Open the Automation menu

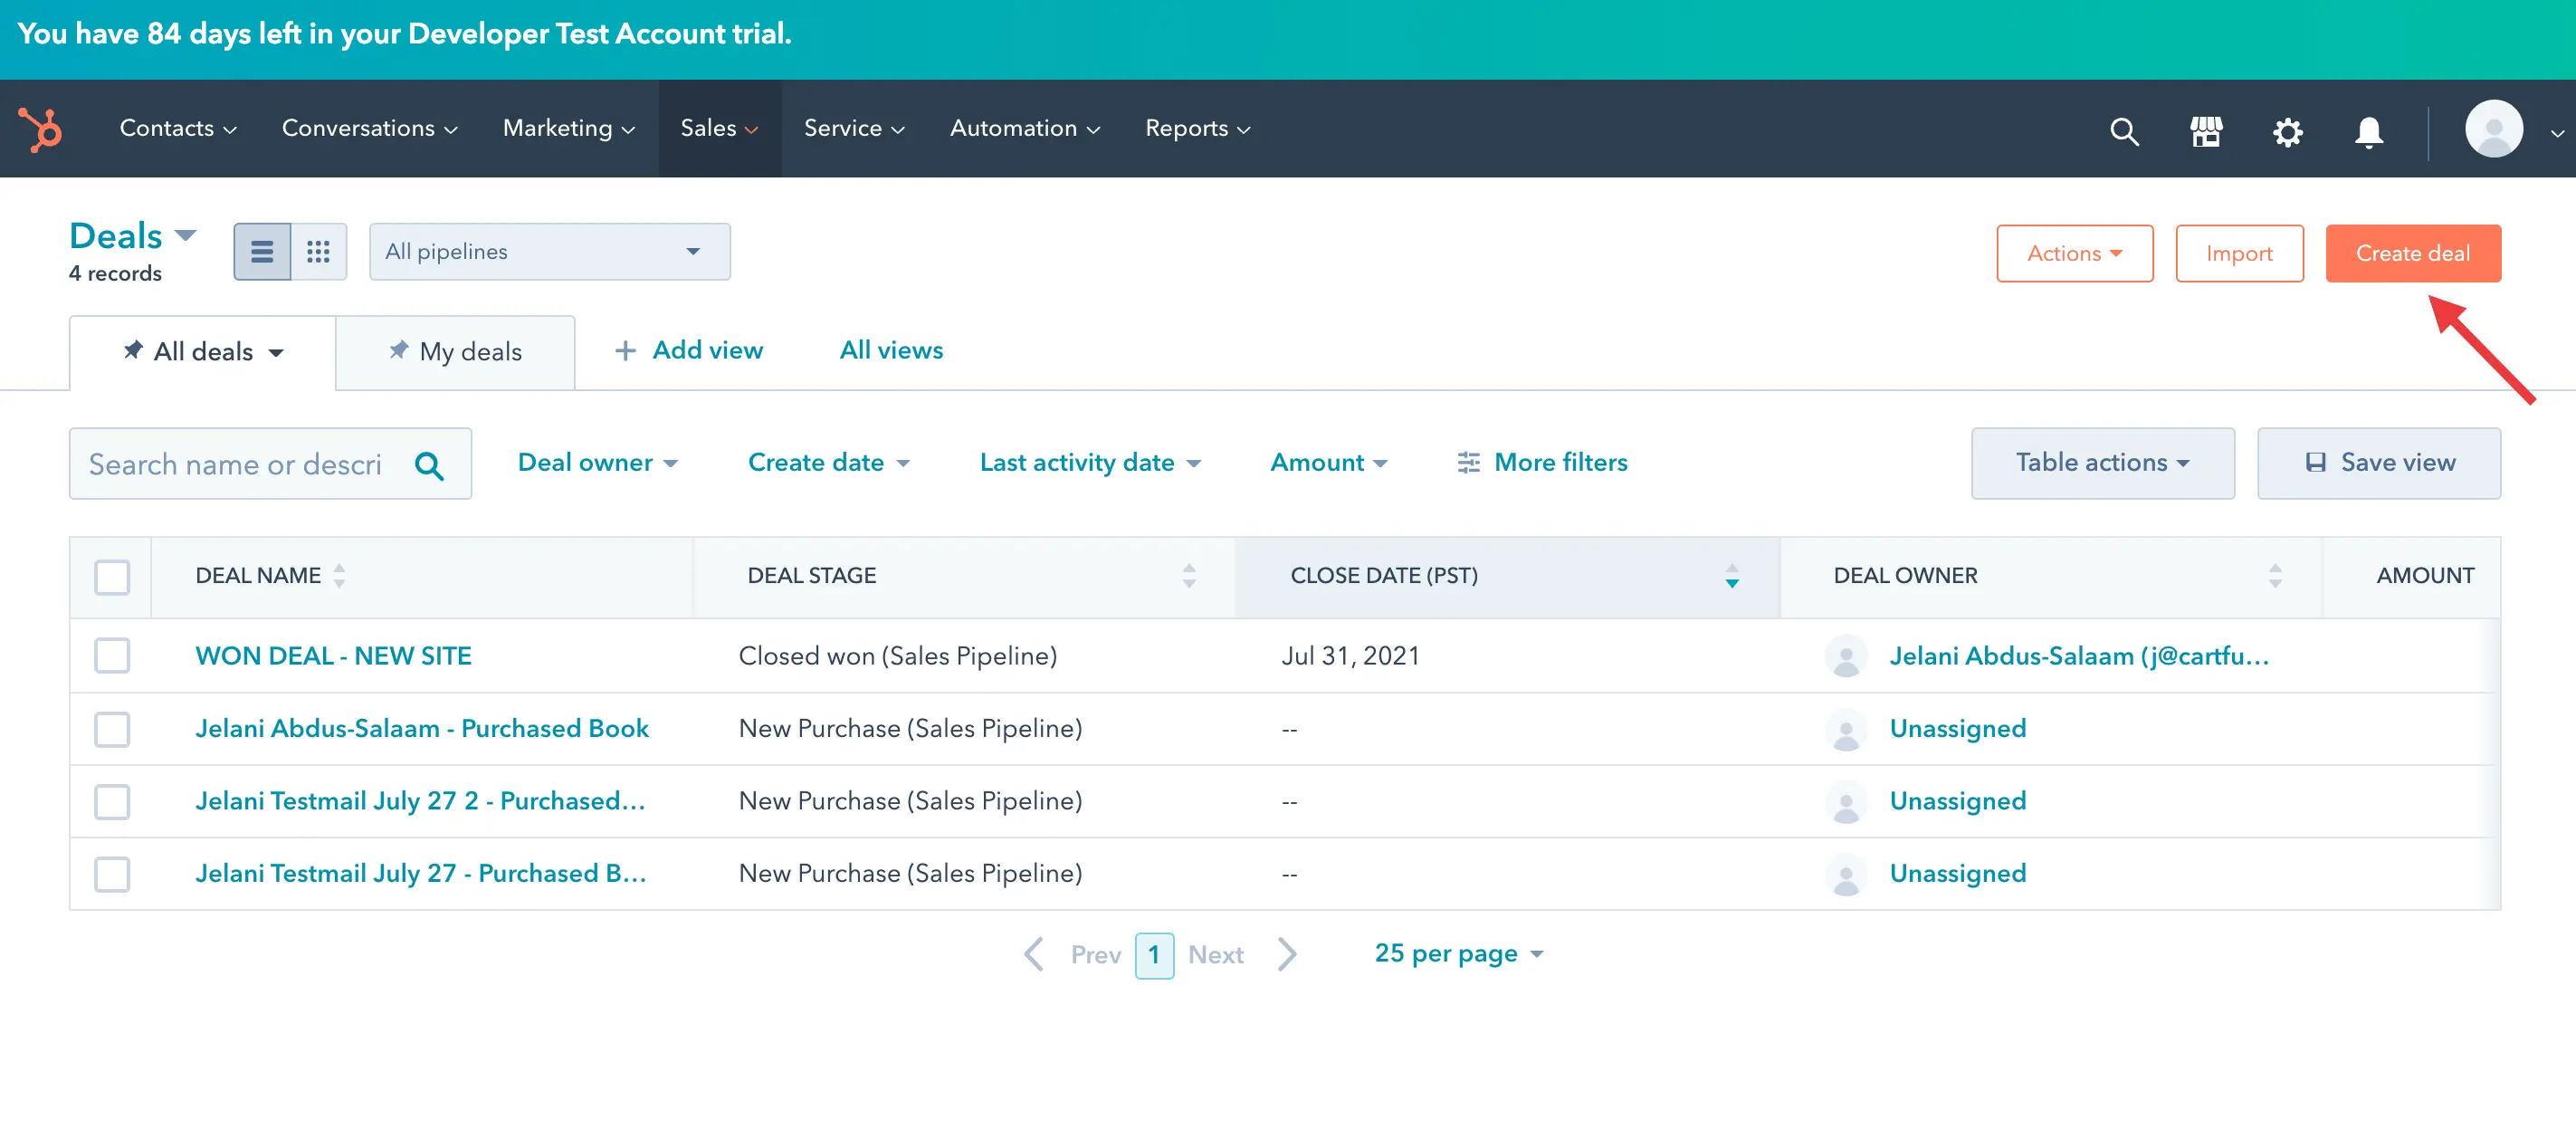[x=1024, y=129]
